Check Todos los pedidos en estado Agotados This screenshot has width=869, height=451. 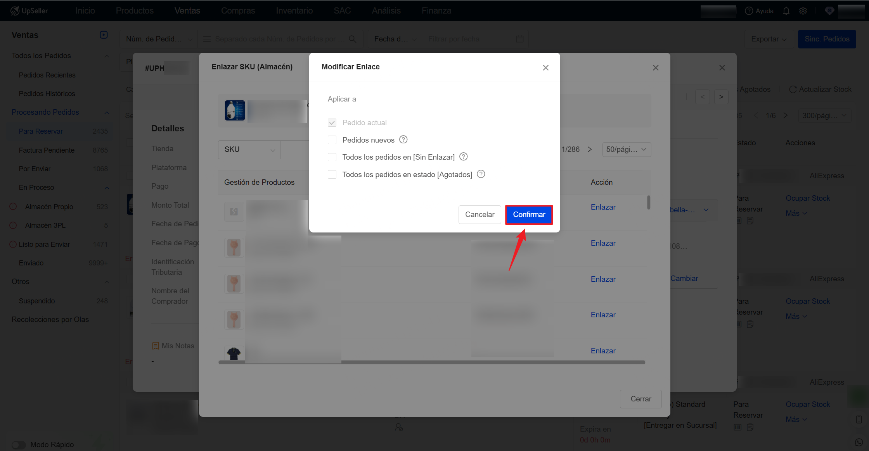(332, 174)
